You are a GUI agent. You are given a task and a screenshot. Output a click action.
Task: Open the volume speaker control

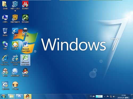click(x=114, y=97)
